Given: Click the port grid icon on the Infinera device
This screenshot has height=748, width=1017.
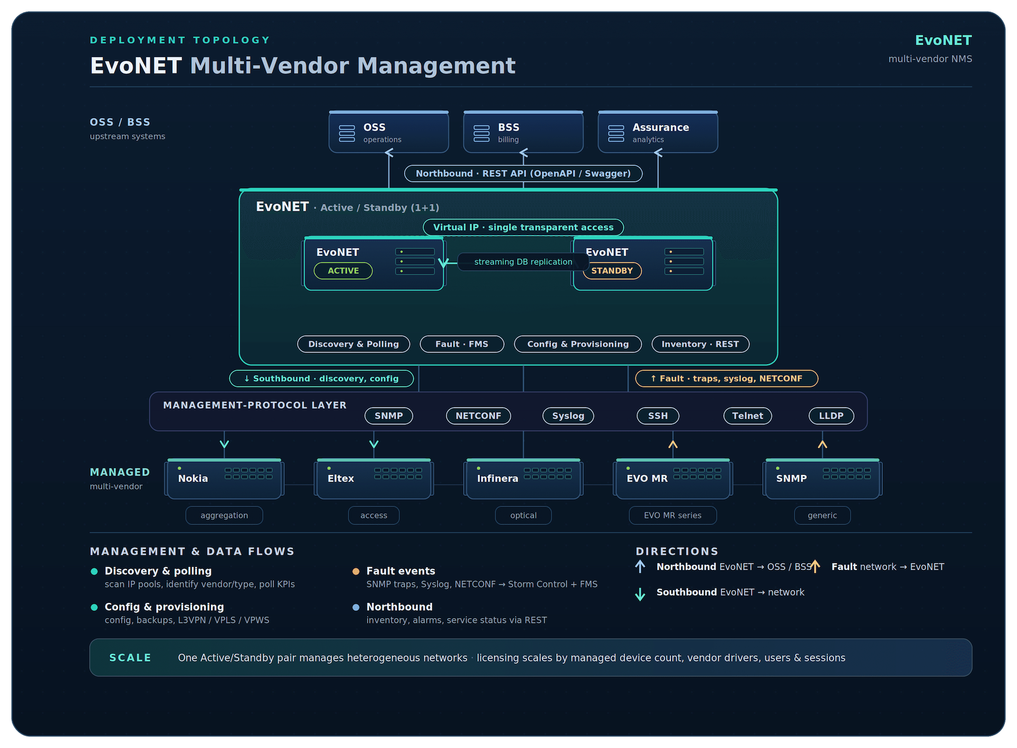Looking at the screenshot, I should 548,474.
